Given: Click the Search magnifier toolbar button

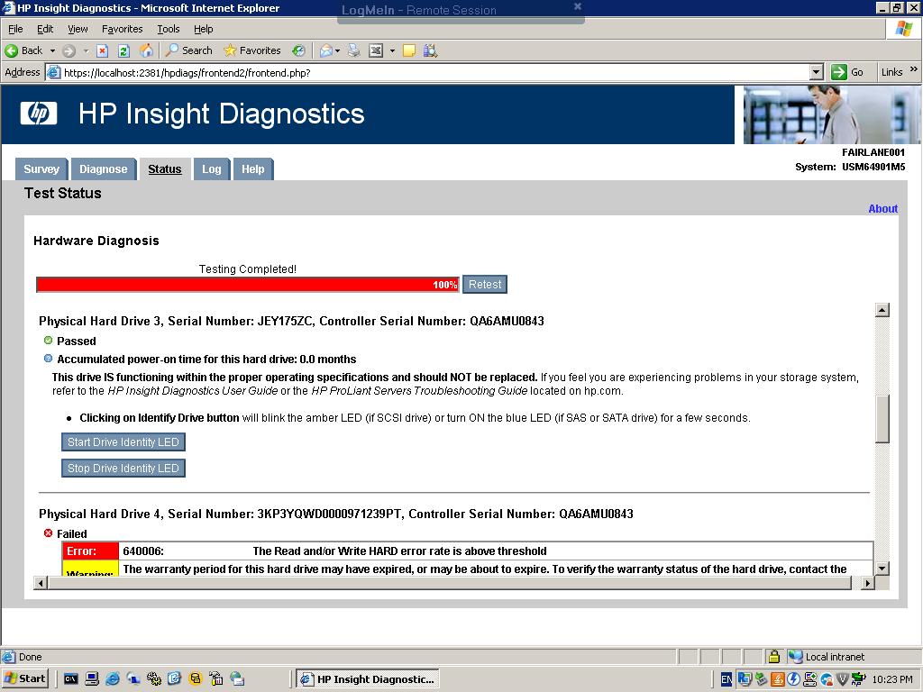Looking at the screenshot, I should pyautogui.click(x=188, y=50).
